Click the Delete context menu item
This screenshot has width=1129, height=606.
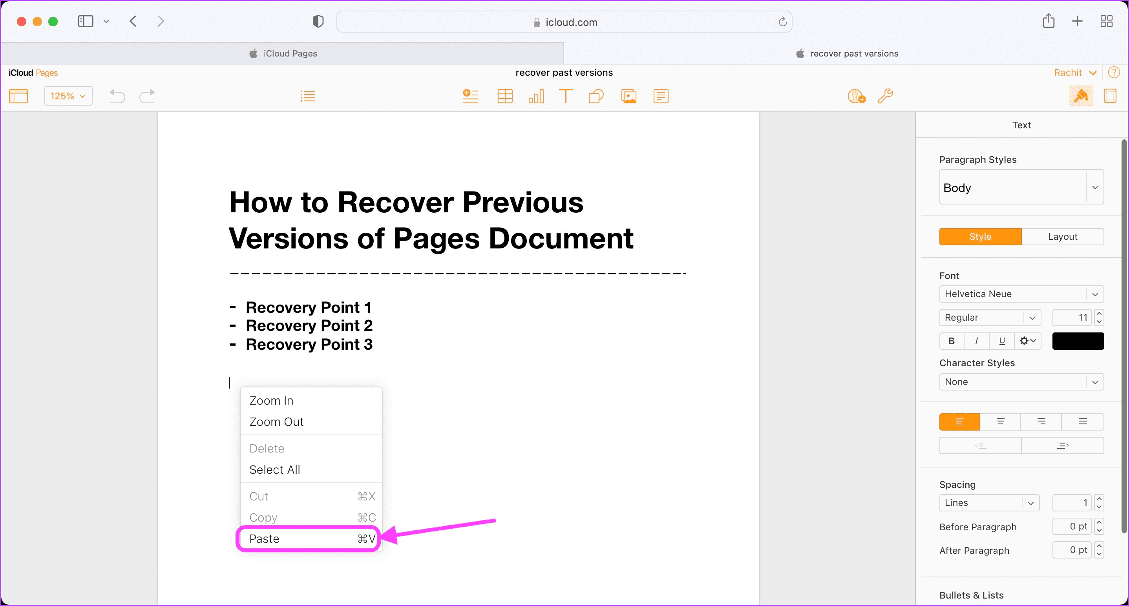coord(311,448)
